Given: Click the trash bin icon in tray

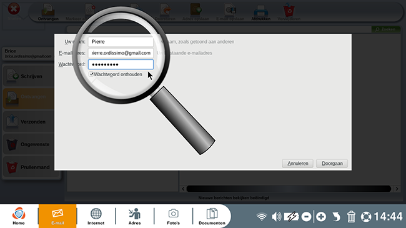Looking at the screenshot, I should coord(351,217).
